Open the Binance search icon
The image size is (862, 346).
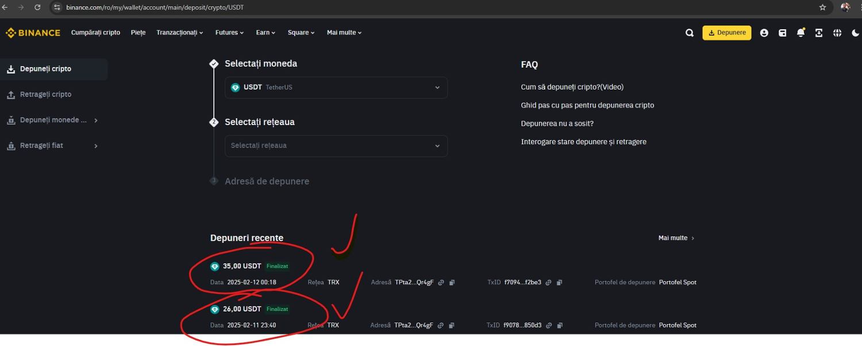pyautogui.click(x=690, y=33)
